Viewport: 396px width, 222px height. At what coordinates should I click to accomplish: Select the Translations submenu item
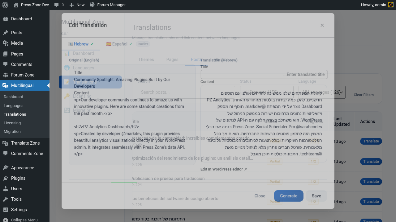(15, 114)
